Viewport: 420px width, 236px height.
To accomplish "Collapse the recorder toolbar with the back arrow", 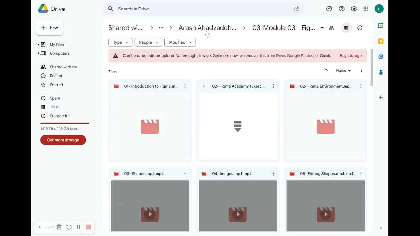I will [x=40, y=227].
